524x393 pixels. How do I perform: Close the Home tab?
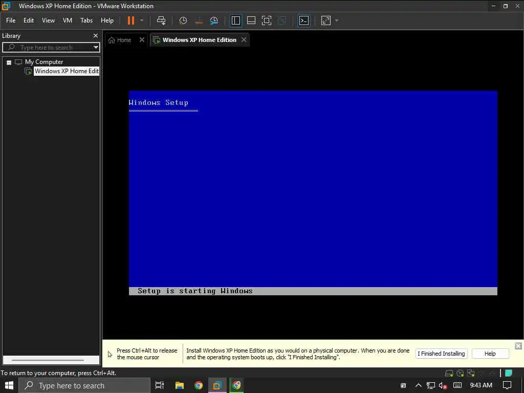pos(142,40)
